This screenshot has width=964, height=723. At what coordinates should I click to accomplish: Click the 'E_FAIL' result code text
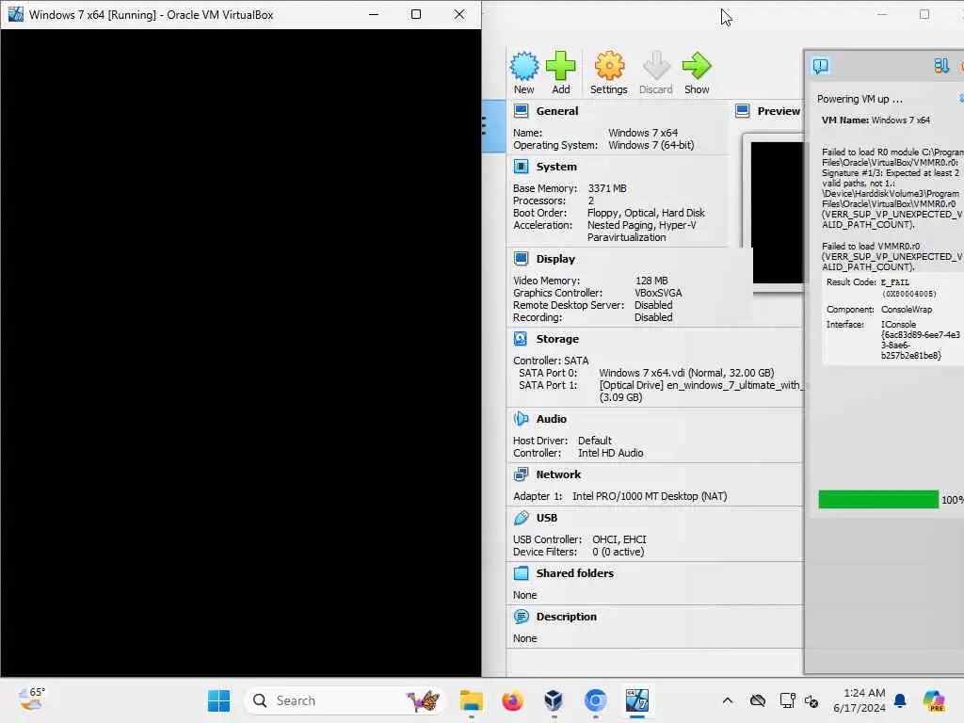894,282
